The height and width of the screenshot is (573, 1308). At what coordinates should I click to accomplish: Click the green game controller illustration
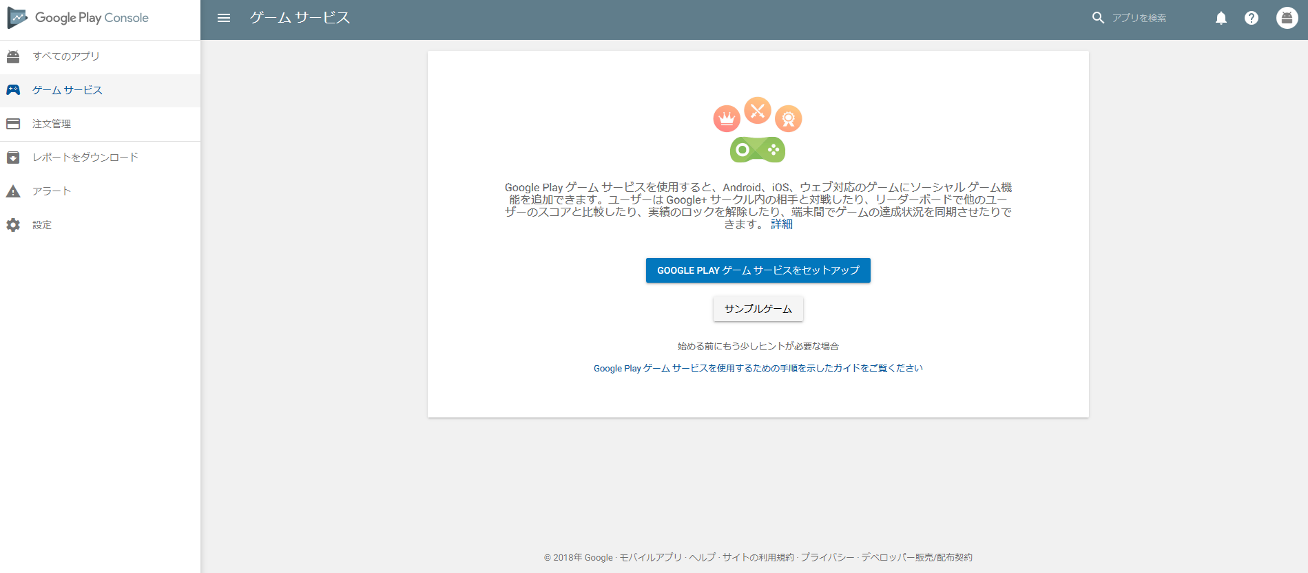tap(758, 149)
